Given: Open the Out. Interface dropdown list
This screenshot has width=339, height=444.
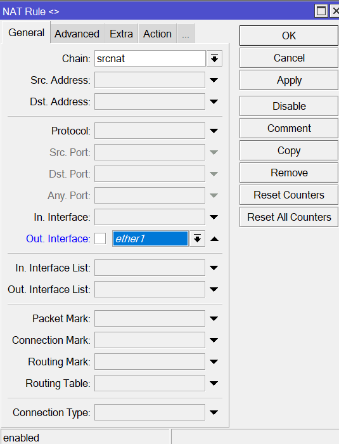Looking at the screenshot, I should tap(197, 238).
